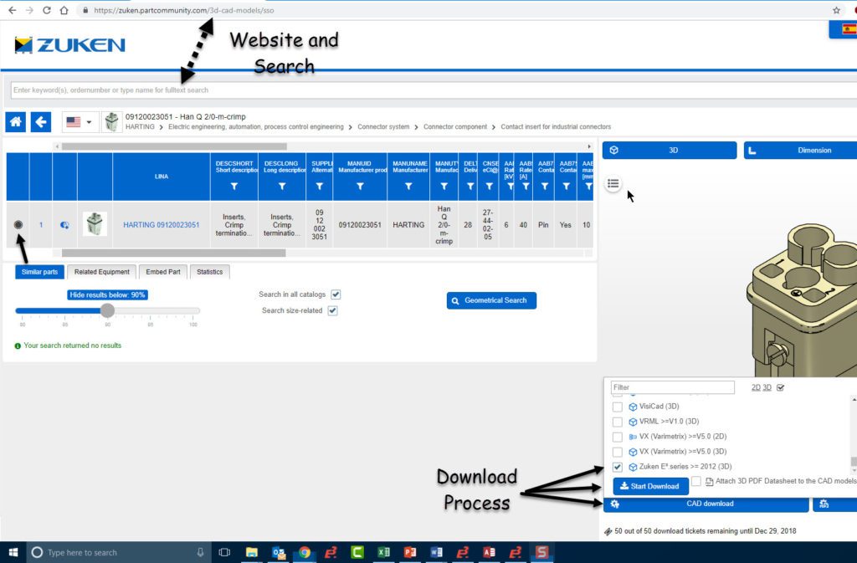This screenshot has height=563, width=857.
Task: Click the browser reload icon
Action: click(x=46, y=10)
